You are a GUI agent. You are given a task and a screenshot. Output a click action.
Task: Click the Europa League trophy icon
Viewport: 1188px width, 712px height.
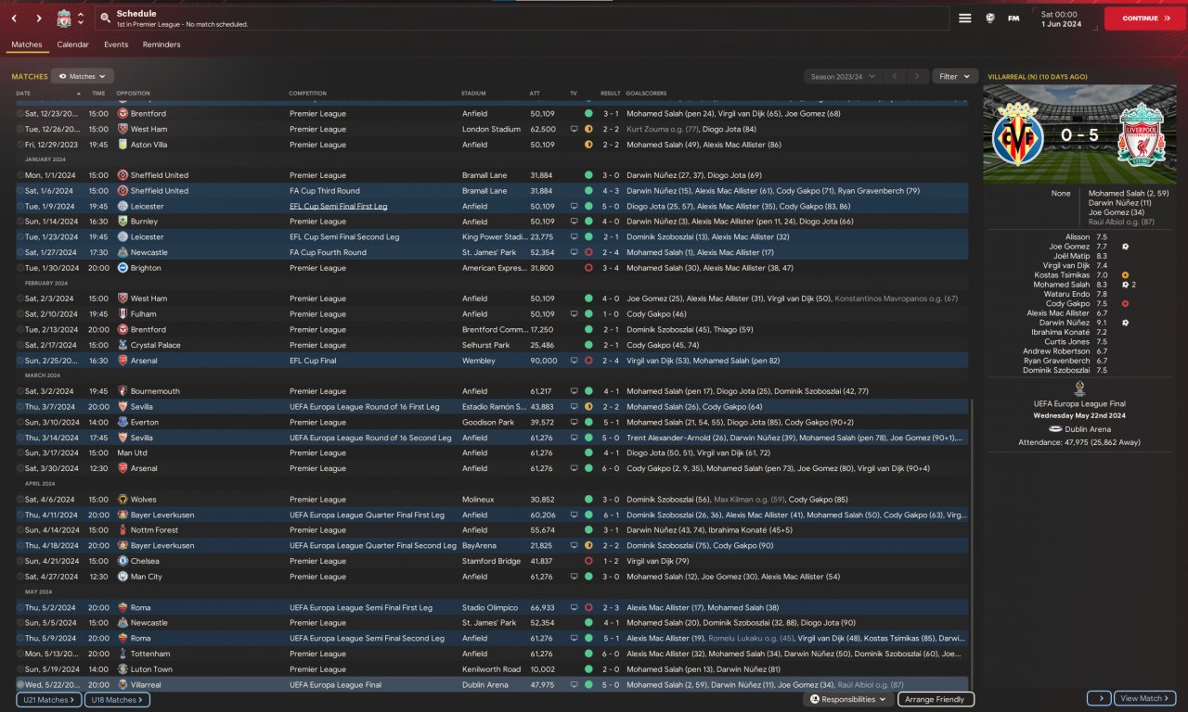click(x=1078, y=388)
